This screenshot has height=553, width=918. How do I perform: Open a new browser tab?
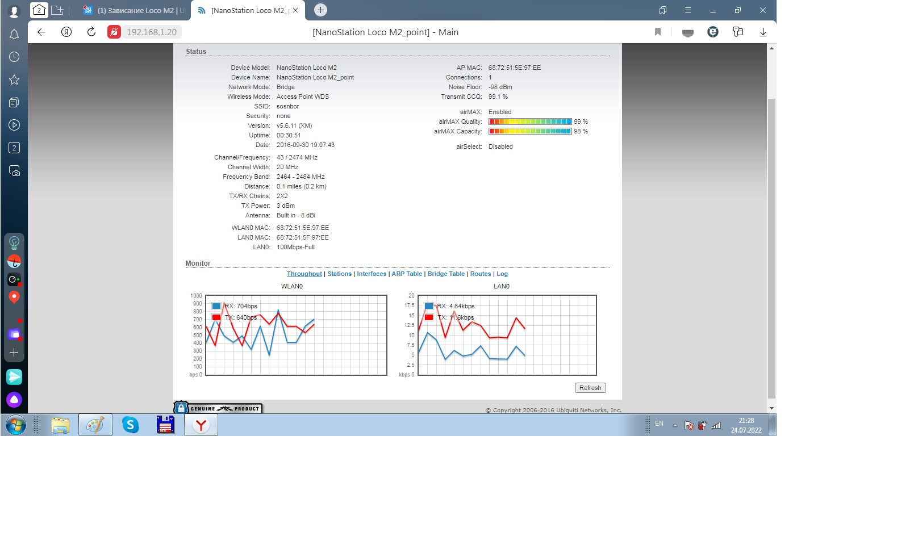(x=320, y=10)
